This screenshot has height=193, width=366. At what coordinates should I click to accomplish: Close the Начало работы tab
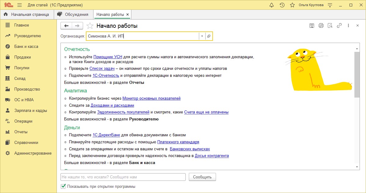(127, 14)
